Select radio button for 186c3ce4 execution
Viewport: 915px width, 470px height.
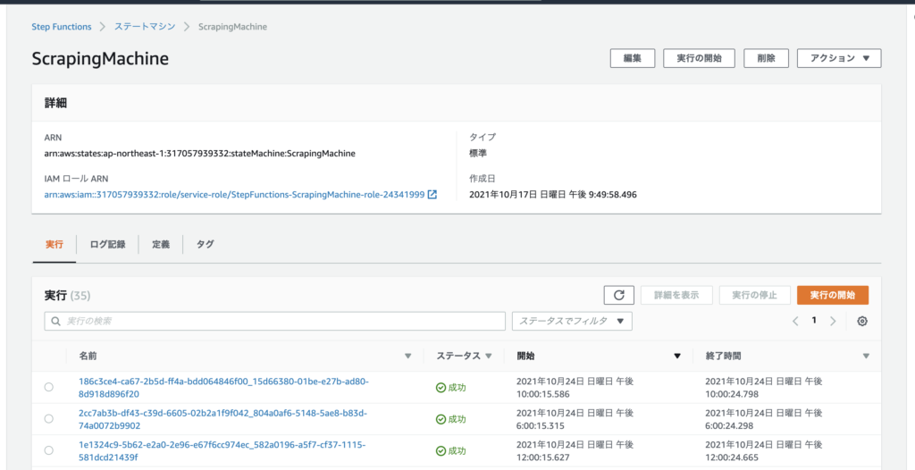pyautogui.click(x=48, y=387)
